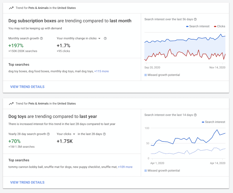Toggle the Search interest legend on the 56-day chart
Viewport: 233px width, 193px height.
tap(198, 26)
